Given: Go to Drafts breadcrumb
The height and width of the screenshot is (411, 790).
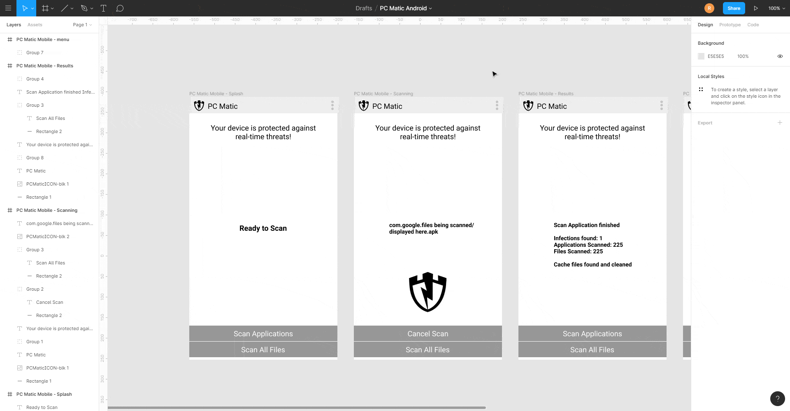Looking at the screenshot, I should pyautogui.click(x=364, y=8).
